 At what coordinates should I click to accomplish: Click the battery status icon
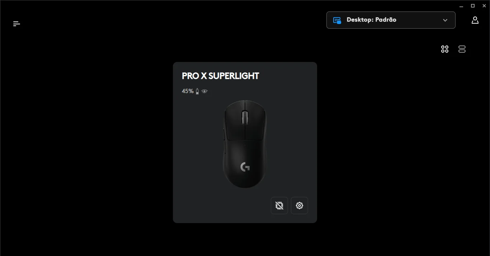pyautogui.click(x=197, y=91)
